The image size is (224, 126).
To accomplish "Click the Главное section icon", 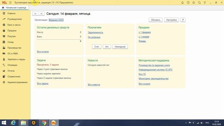I will point(4,13).
